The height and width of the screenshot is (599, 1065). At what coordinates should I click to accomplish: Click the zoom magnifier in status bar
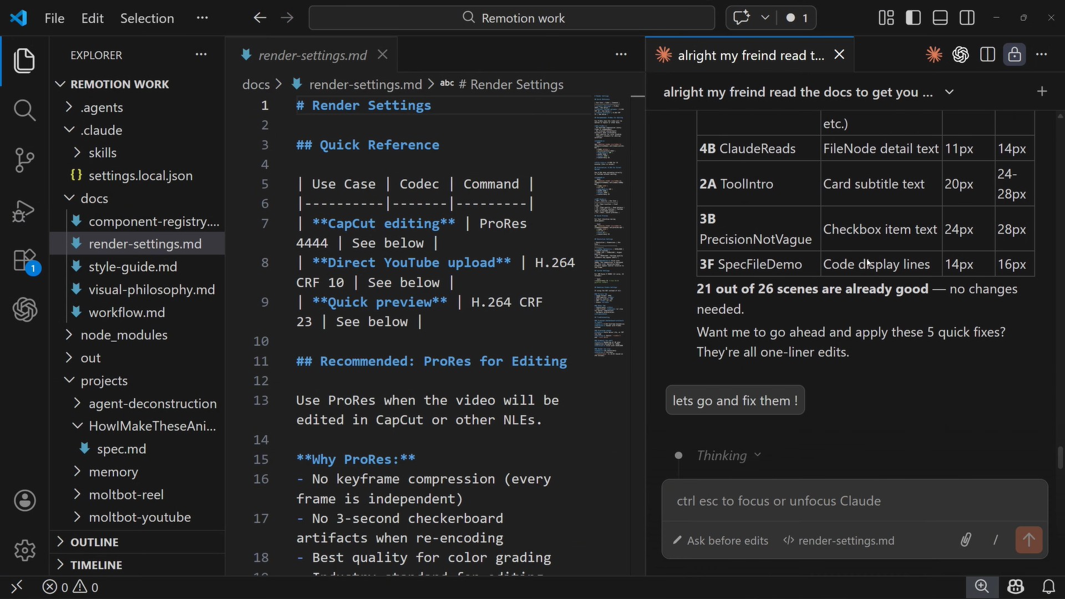click(982, 586)
